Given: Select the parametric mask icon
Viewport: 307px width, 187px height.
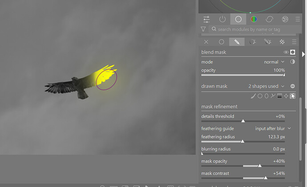Looking at the screenshot, I should [252, 42].
